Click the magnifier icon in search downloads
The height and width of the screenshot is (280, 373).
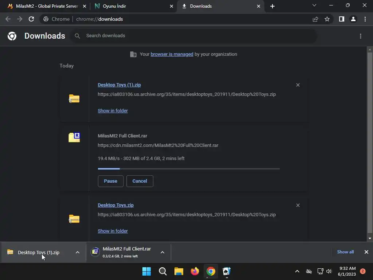tap(77, 36)
